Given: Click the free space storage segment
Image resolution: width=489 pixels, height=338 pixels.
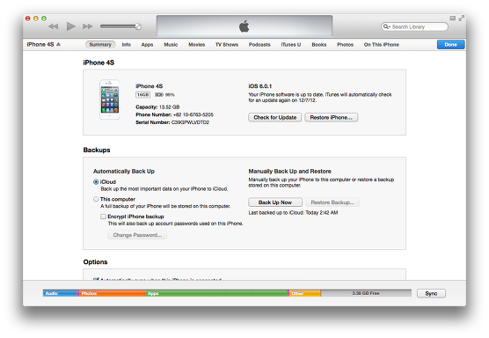Looking at the screenshot, I should (x=366, y=293).
